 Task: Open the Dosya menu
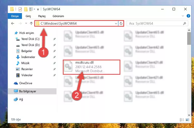pos(15,16)
